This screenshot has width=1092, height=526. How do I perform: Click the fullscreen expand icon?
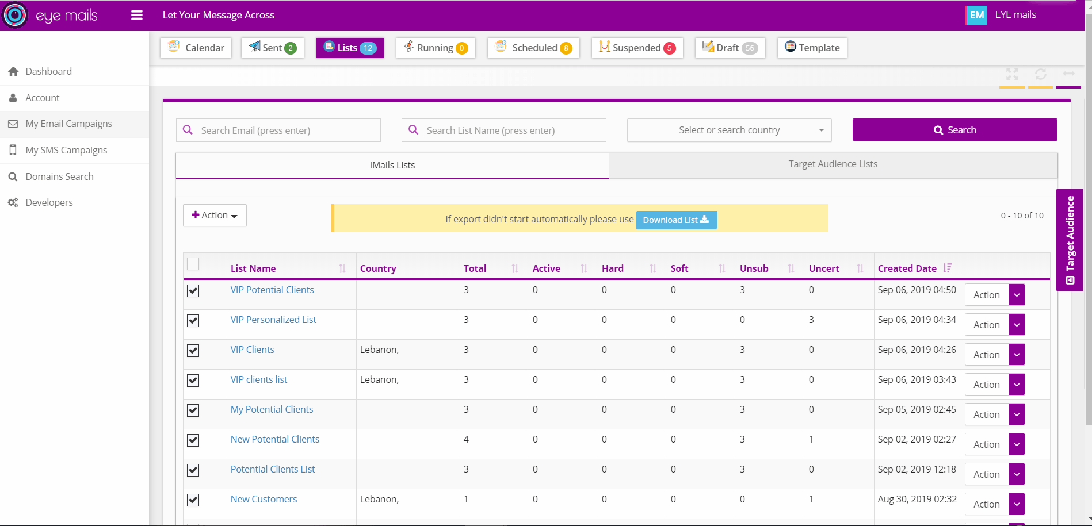pos(1012,74)
